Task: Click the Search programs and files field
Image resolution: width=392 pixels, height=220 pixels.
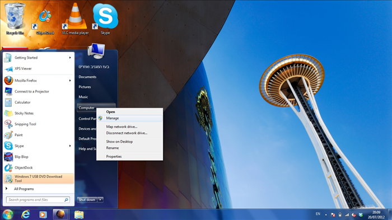Action: tap(38, 200)
